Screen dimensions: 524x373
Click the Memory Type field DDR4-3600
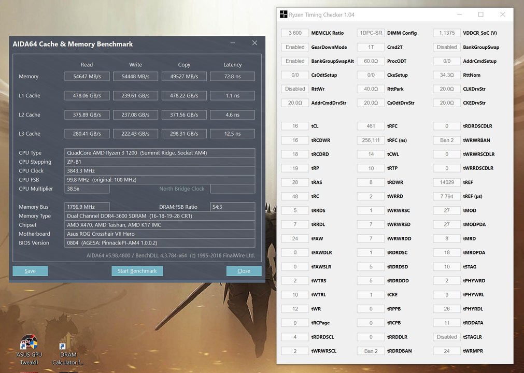[x=160, y=216]
